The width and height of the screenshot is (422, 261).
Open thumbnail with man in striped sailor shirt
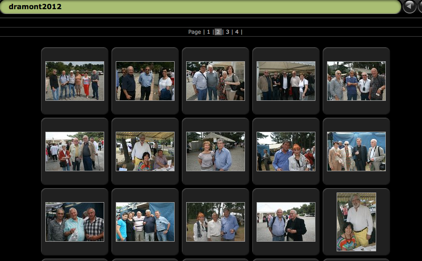(216, 81)
